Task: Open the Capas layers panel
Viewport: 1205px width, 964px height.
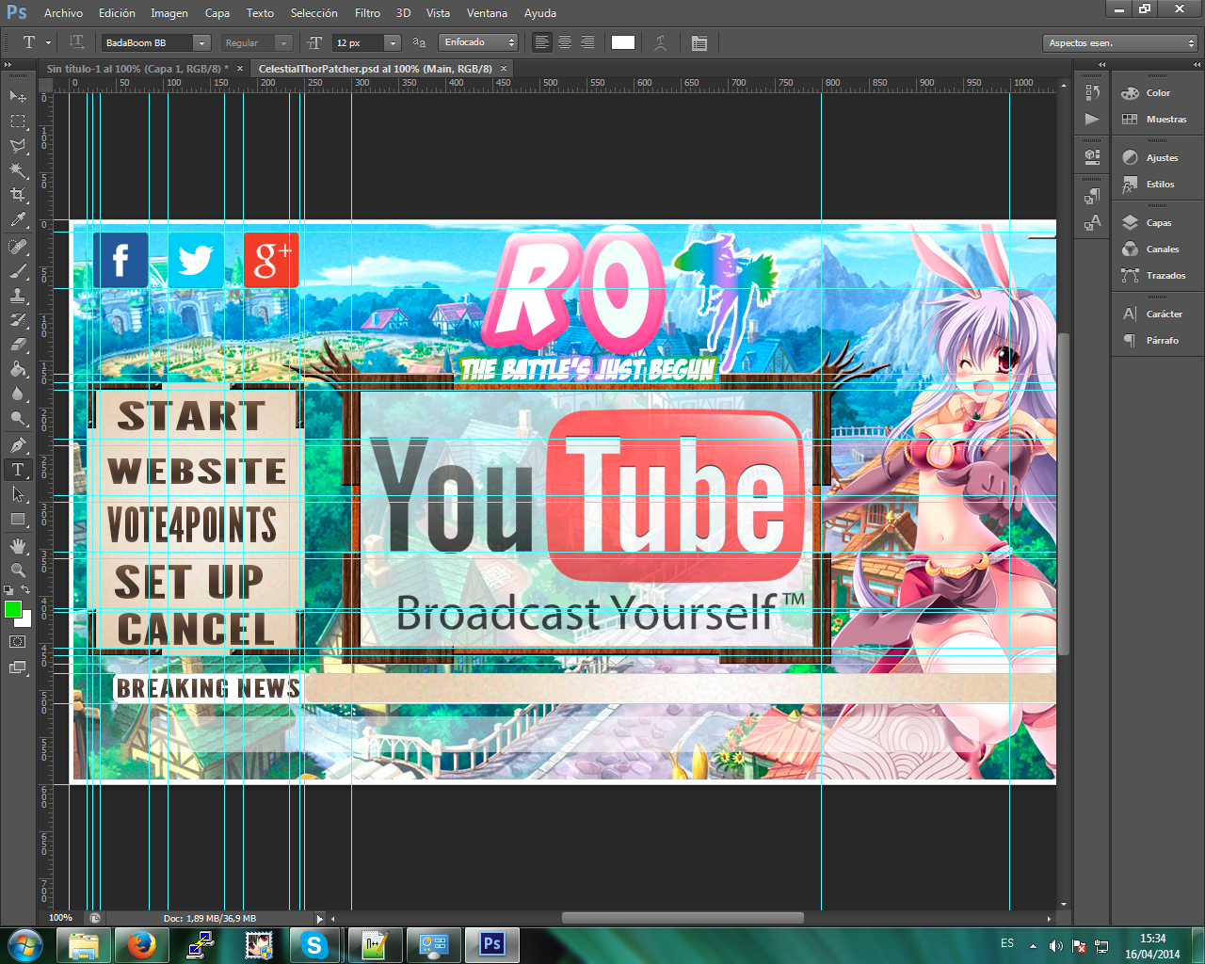Action: [x=1157, y=223]
